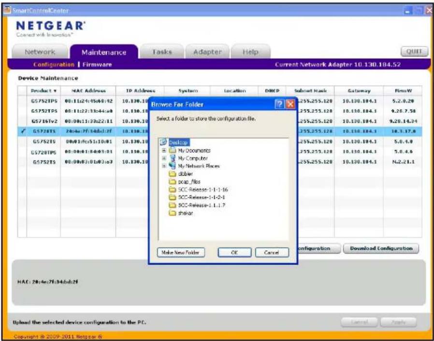Click MAC 00:00:03:01:03:a3 cell
Image resolution: width=434 pixels, height=341 pixels.
pos(88,161)
